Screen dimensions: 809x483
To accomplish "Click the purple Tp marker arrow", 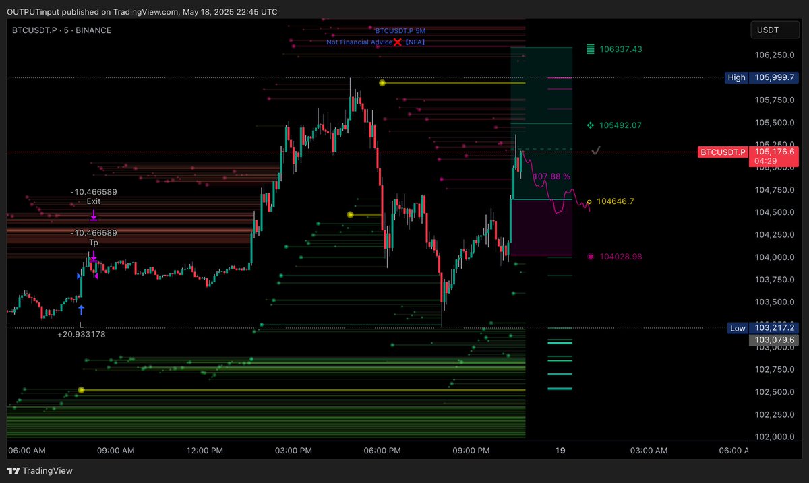I will [x=94, y=256].
